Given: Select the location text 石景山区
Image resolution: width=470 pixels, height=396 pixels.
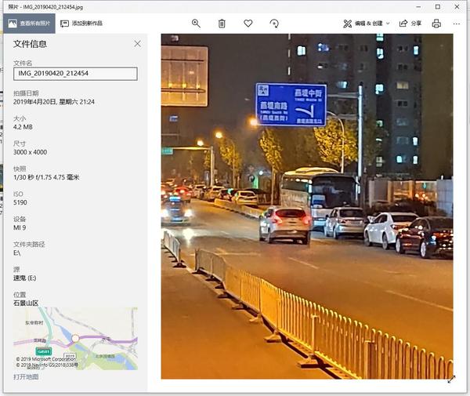Looking at the screenshot, I should click(26, 303).
